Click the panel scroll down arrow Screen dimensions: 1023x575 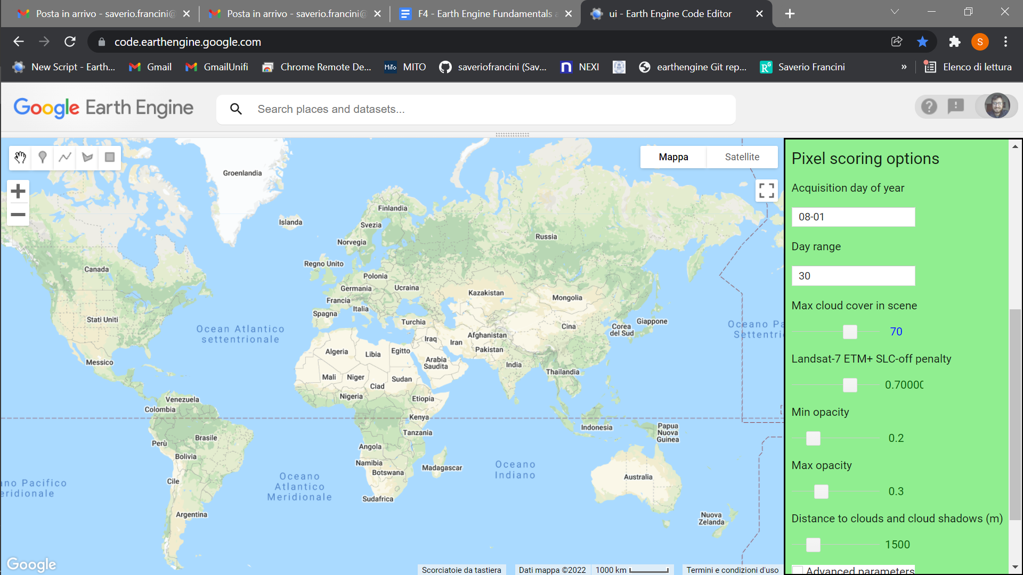[x=1015, y=567]
